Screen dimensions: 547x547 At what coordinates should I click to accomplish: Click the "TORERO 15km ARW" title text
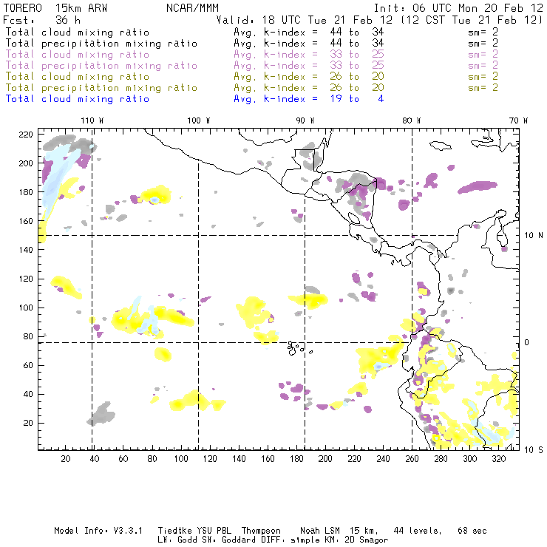[55, 8]
